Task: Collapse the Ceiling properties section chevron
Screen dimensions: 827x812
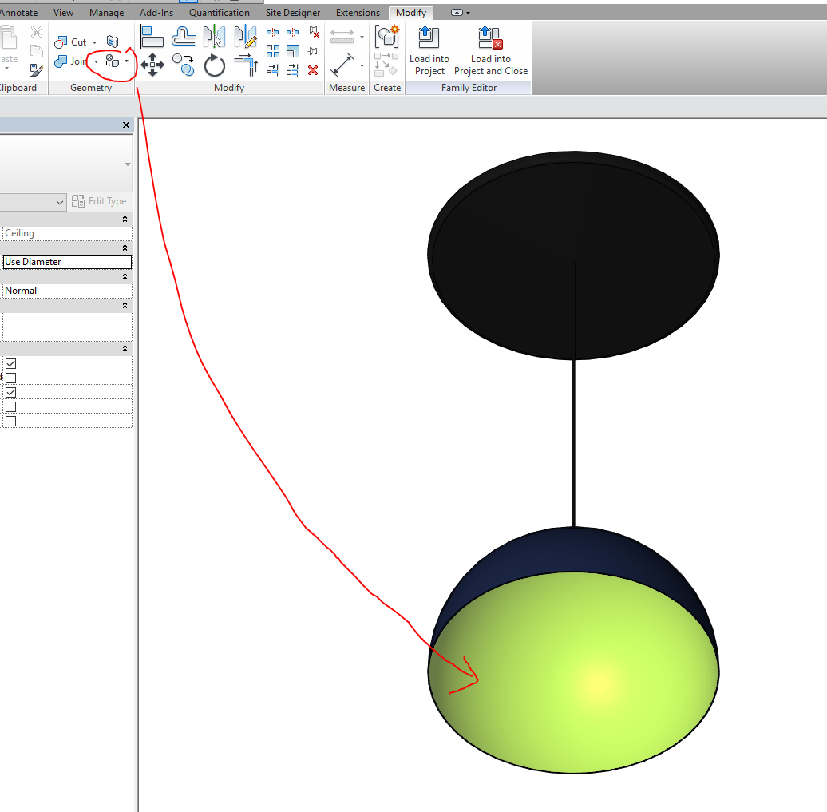Action: click(125, 219)
